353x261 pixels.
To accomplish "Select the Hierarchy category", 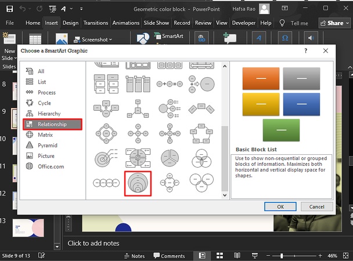I will (49, 114).
